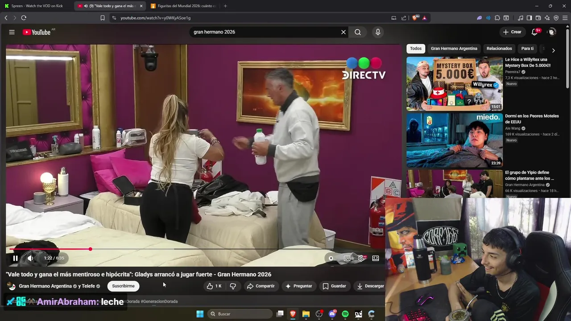This screenshot has width=571, height=321.
Task: Open the 'Dormí en los Peores Moteles' title
Action: pyautogui.click(x=532, y=119)
